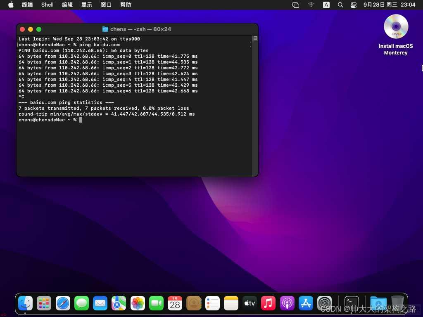Click the Terminal split pane button

[x=255, y=38]
